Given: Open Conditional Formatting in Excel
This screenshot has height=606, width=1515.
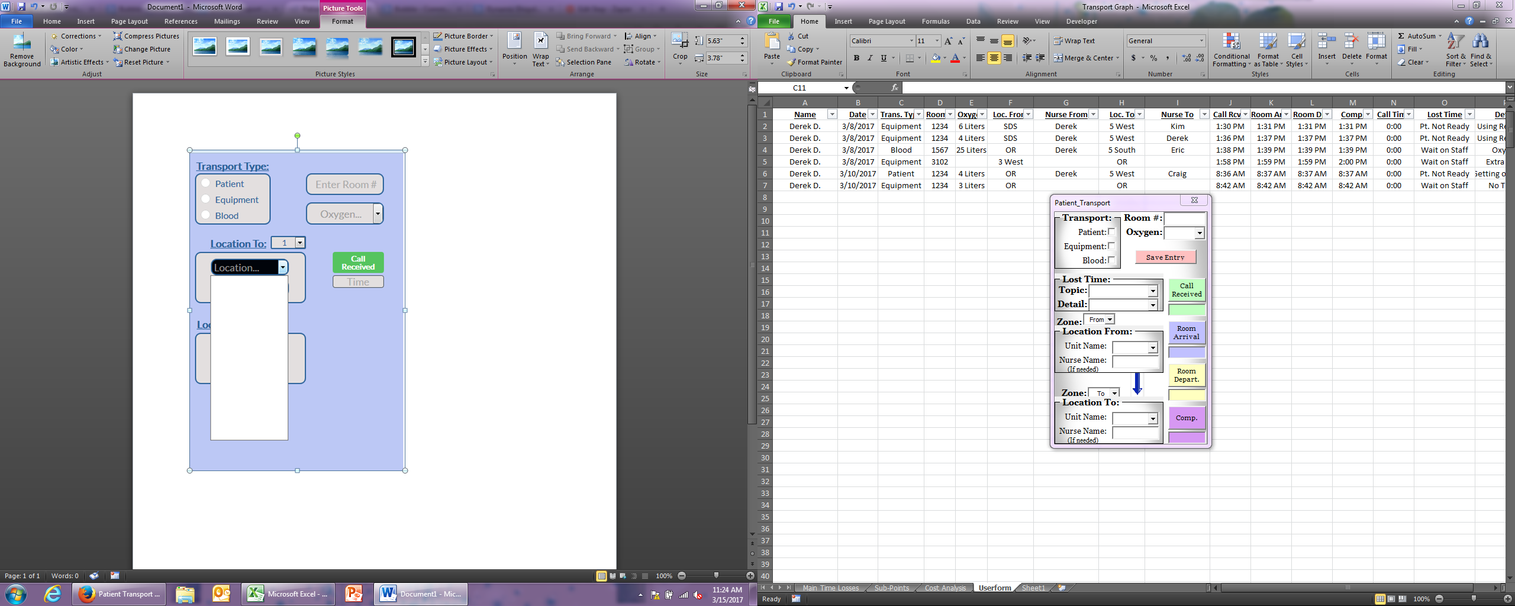Looking at the screenshot, I should tap(1232, 50).
